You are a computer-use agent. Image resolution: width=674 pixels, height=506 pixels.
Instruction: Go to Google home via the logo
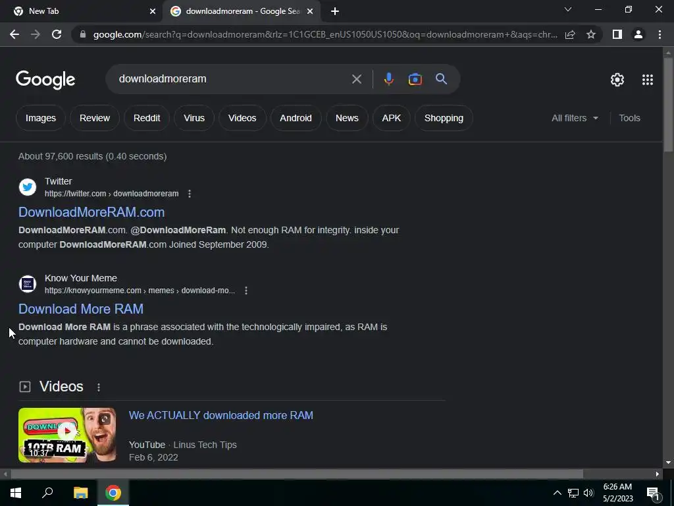coord(45,80)
